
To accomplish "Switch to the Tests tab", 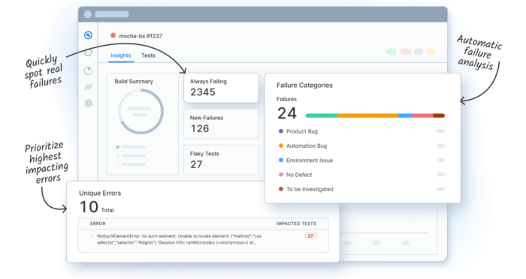I will coord(148,55).
